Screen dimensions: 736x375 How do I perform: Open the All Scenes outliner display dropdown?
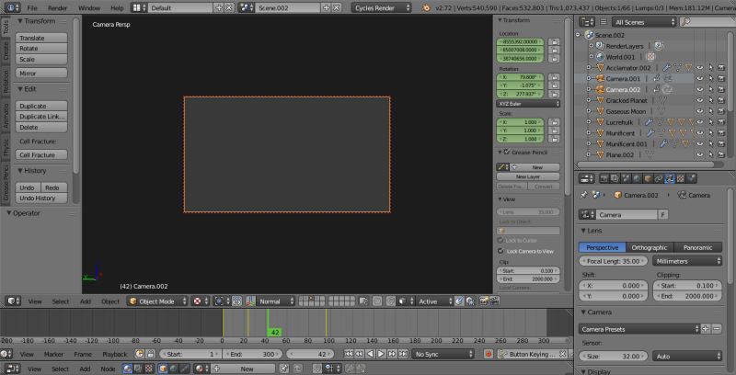click(x=643, y=22)
